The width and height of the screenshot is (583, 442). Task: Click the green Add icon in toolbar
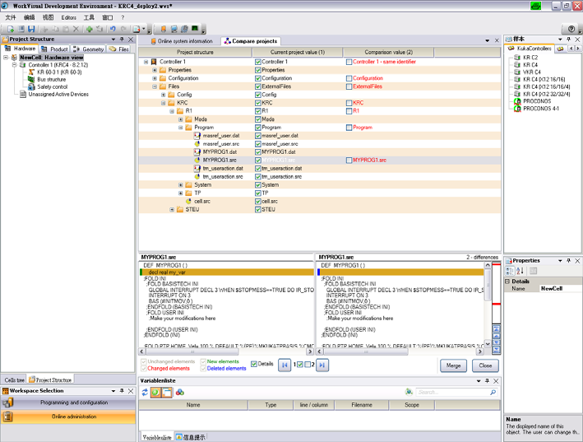[x=89, y=30]
